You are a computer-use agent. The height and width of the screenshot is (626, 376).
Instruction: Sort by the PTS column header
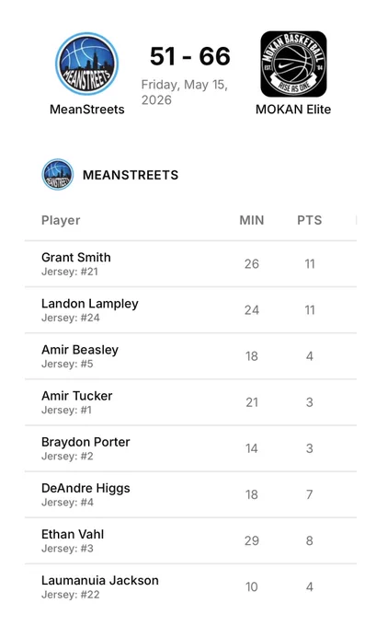coord(310,220)
